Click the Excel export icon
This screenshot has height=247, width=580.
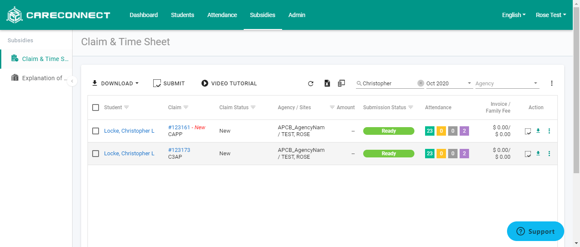pos(327,84)
